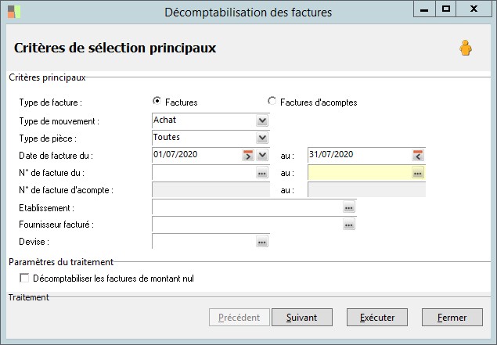Click the Etablissement text field
The width and height of the screenshot is (497, 345).
[x=247, y=207]
